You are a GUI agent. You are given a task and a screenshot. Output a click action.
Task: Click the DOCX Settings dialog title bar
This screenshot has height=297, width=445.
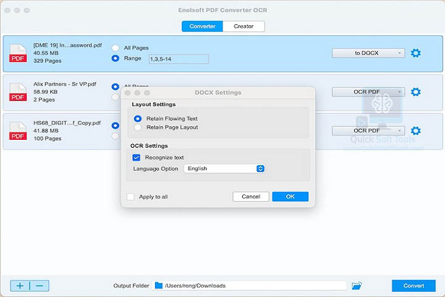(x=218, y=93)
